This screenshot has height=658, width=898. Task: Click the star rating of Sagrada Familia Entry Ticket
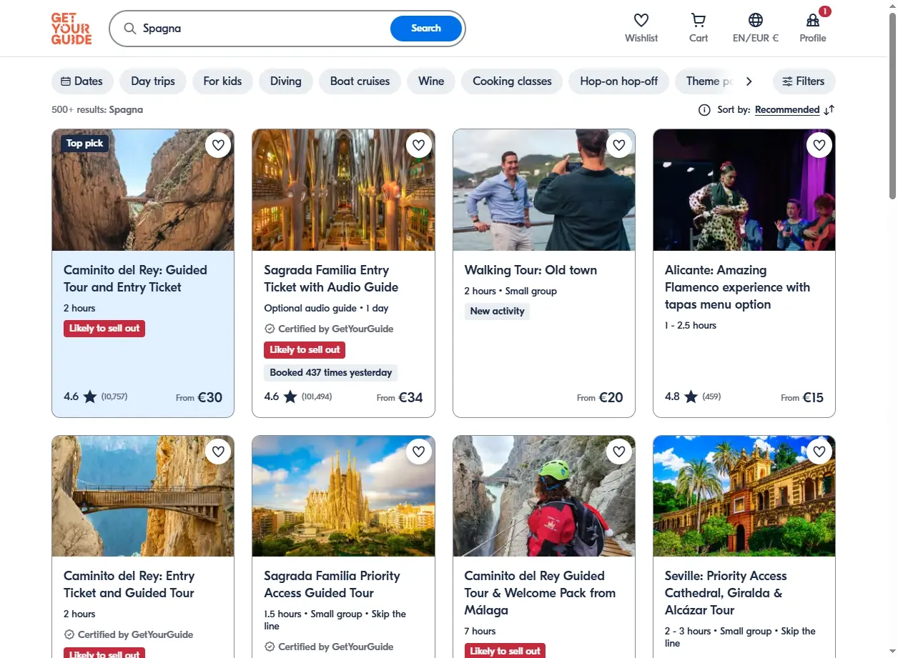(290, 397)
